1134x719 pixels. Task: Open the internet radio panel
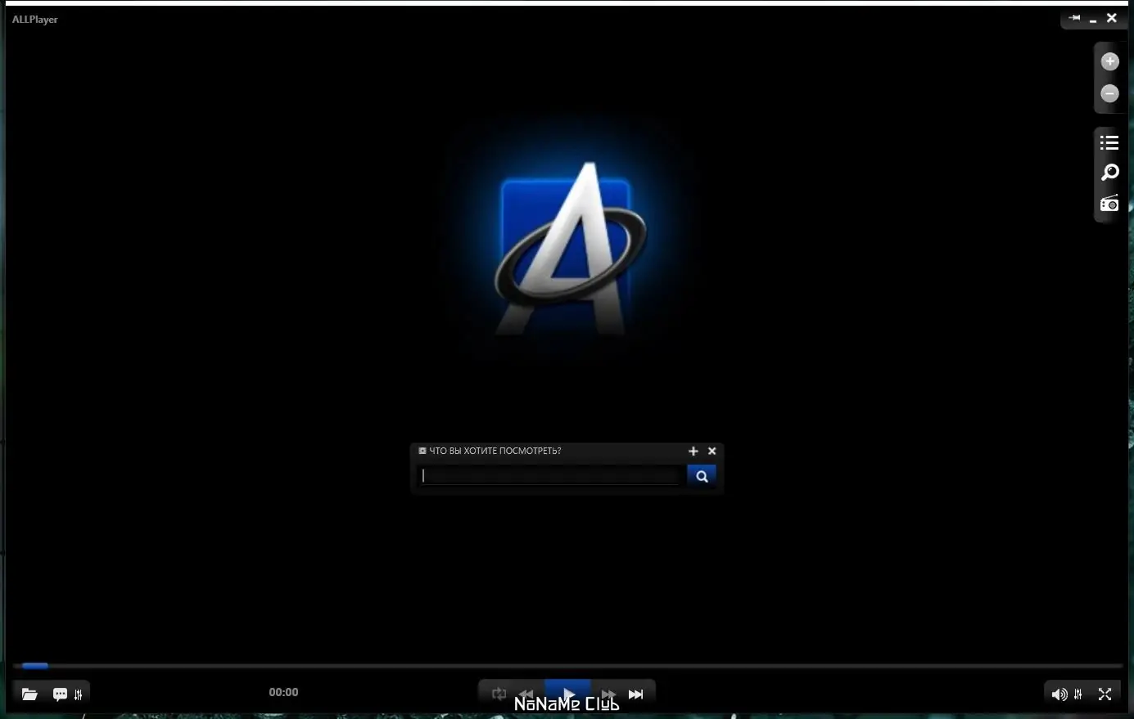[1109, 203]
